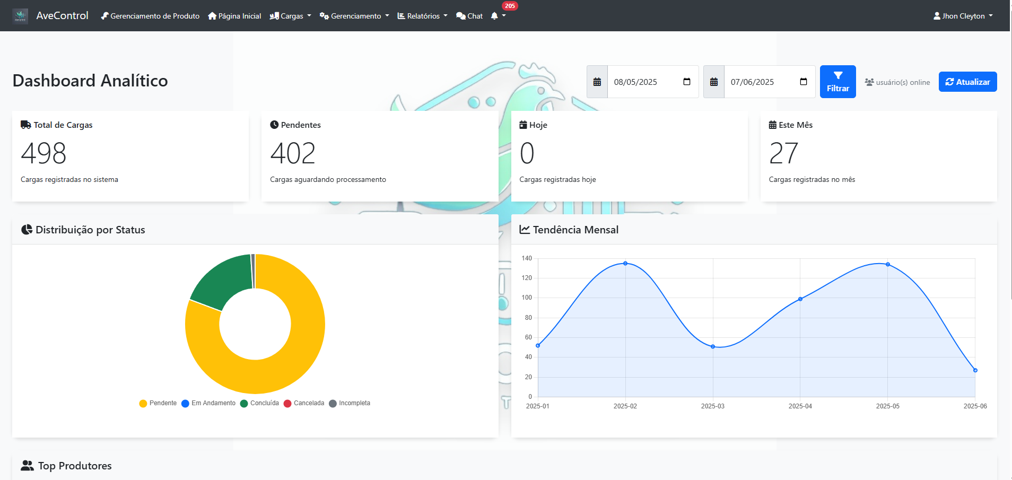1012x480 pixels.
Task: Click the truck icon in Total de Cargas
Action: (x=25, y=125)
